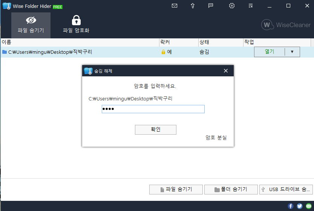314x211 pixels.
Task: Open the settings gear icon
Action: coord(232,6)
